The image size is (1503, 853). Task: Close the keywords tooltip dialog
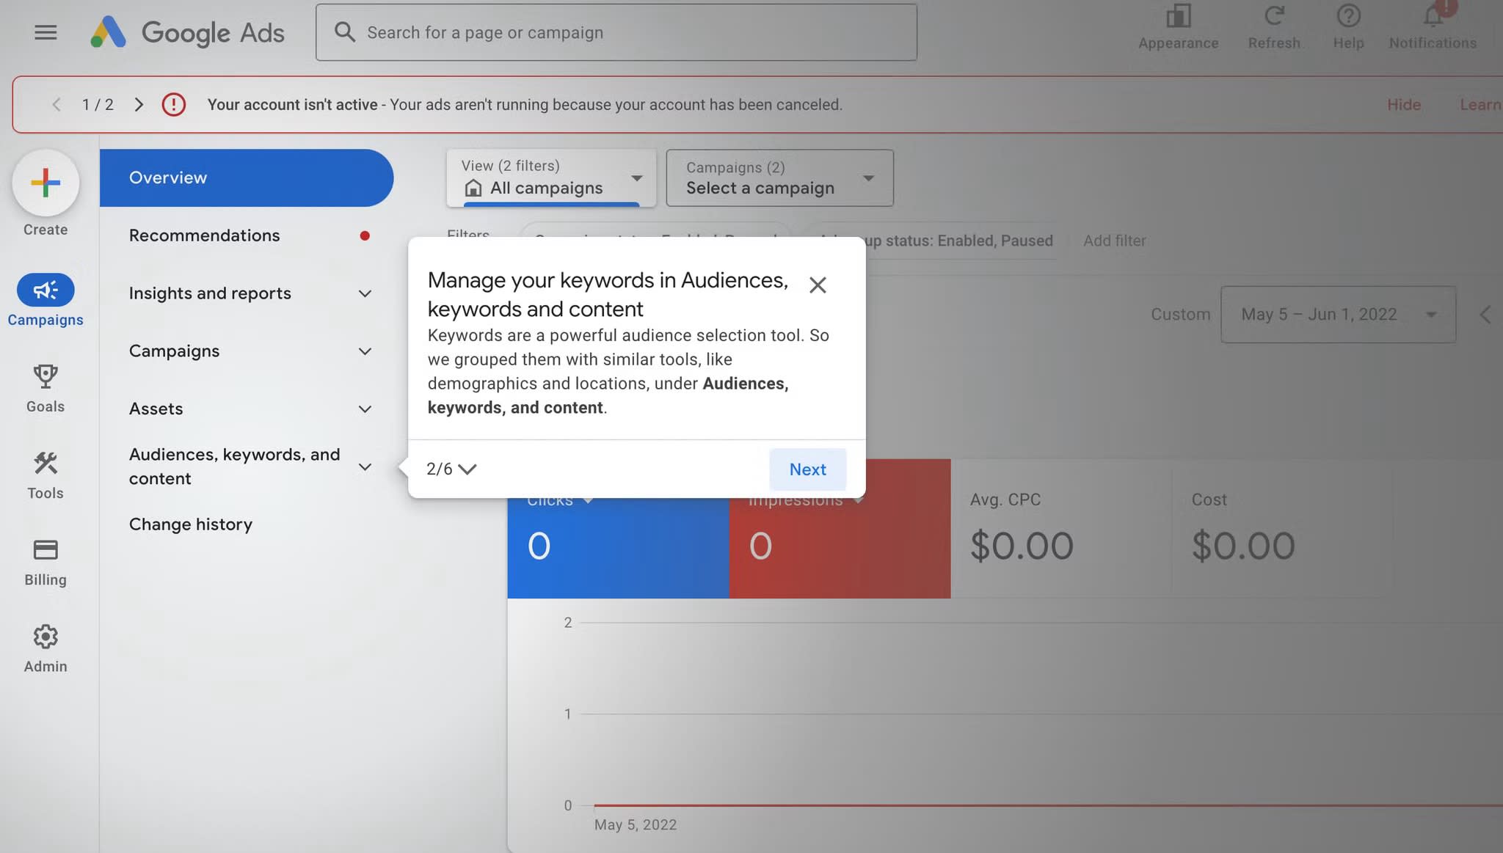coord(818,285)
